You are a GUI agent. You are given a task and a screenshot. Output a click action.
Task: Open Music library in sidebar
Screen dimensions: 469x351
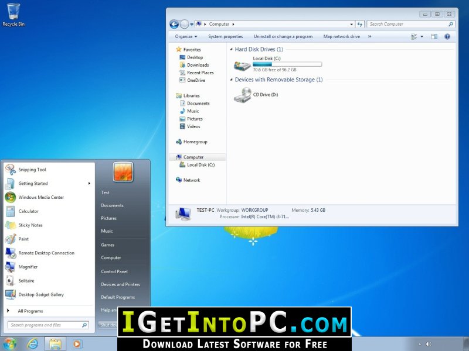[189, 111]
